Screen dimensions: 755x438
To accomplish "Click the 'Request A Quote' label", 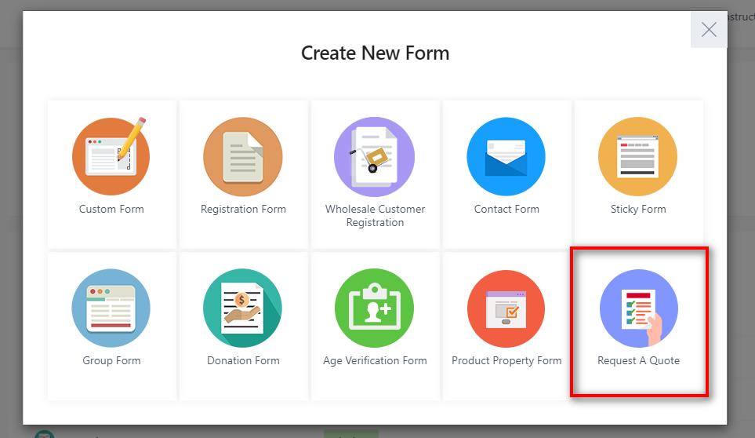I will click(638, 360).
